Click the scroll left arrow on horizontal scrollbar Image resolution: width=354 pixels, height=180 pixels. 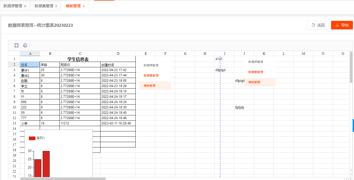[x=347, y=179]
